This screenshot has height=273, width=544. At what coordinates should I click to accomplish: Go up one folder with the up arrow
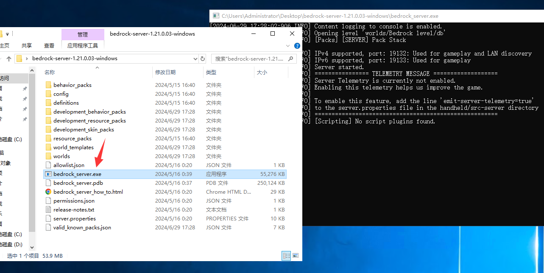tap(8, 58)
